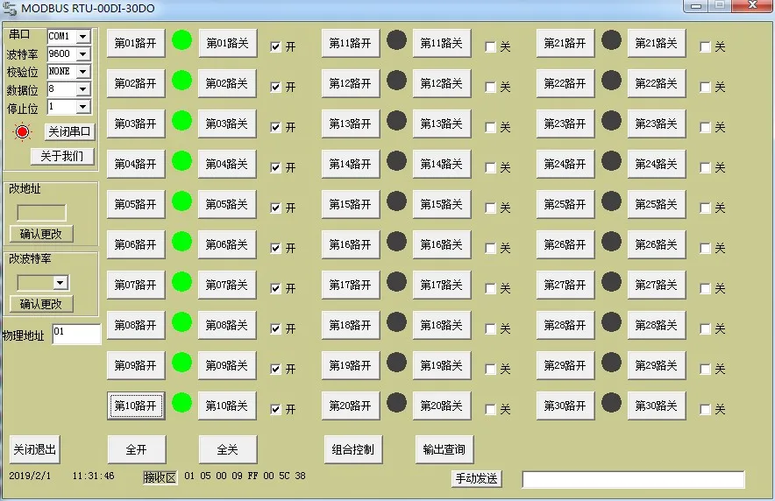Click the 第26路开 button
The width and height of the screenshot is (775, 501).
click(x=565, y=245)
